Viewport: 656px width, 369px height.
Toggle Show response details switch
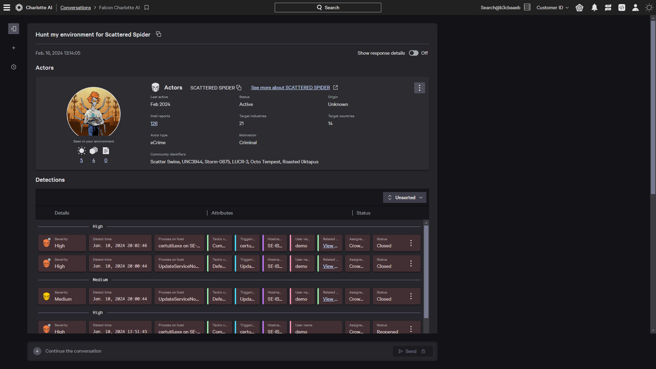click(x=414, y=53)
